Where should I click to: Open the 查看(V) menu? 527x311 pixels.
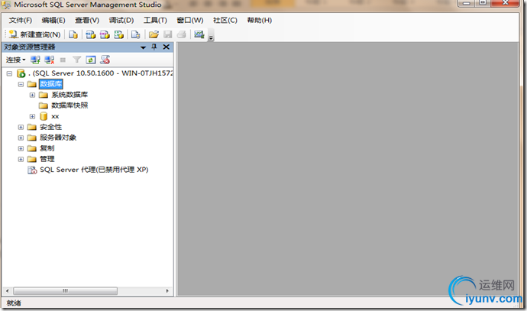[x=87, y=20]
